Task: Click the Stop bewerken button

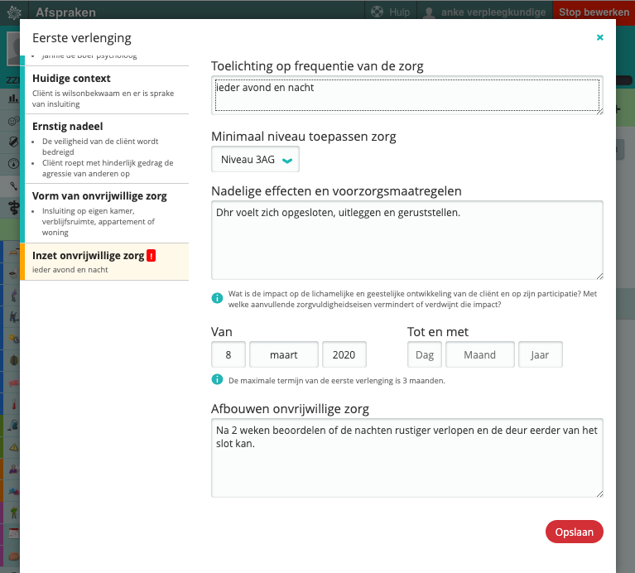Action: pos(593,12)
